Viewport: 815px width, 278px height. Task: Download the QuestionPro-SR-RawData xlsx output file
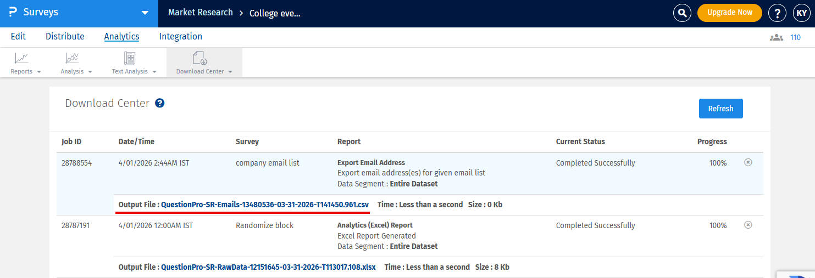click(x=268, y=267)
